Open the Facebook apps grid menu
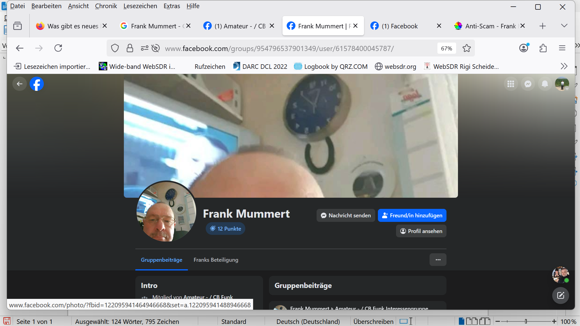Viewport: 580px width, 326px height. (x=511, y=84)
